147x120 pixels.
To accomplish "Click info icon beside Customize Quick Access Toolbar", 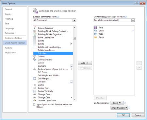I will (x=126, y=17).
